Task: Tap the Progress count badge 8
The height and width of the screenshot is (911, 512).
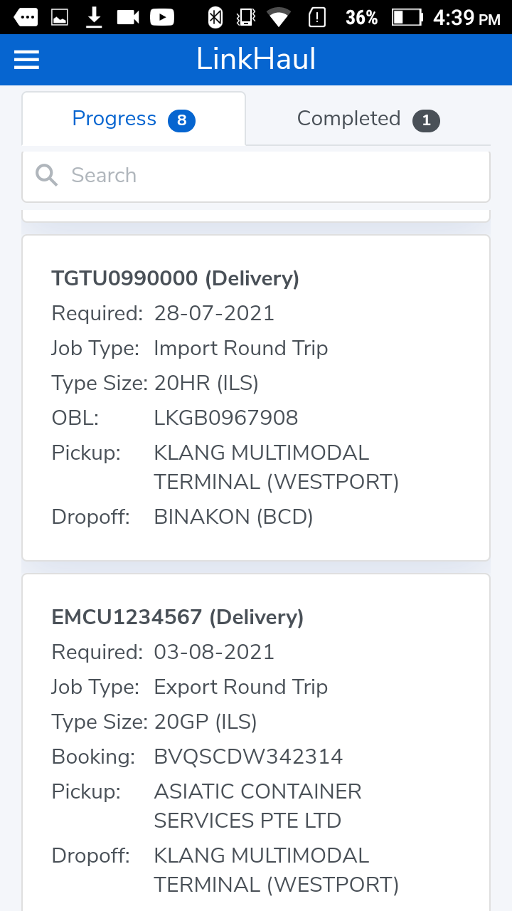Action: coord(181,120)
